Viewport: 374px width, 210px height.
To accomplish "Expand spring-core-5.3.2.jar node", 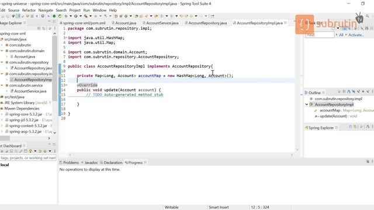I will 2,114.
